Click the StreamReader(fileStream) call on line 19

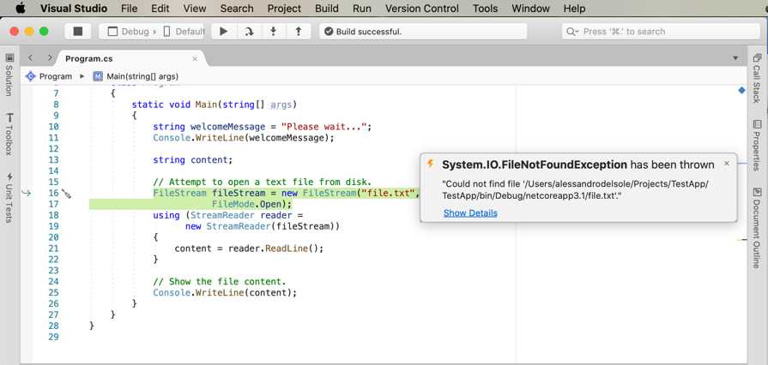point(273,226)
